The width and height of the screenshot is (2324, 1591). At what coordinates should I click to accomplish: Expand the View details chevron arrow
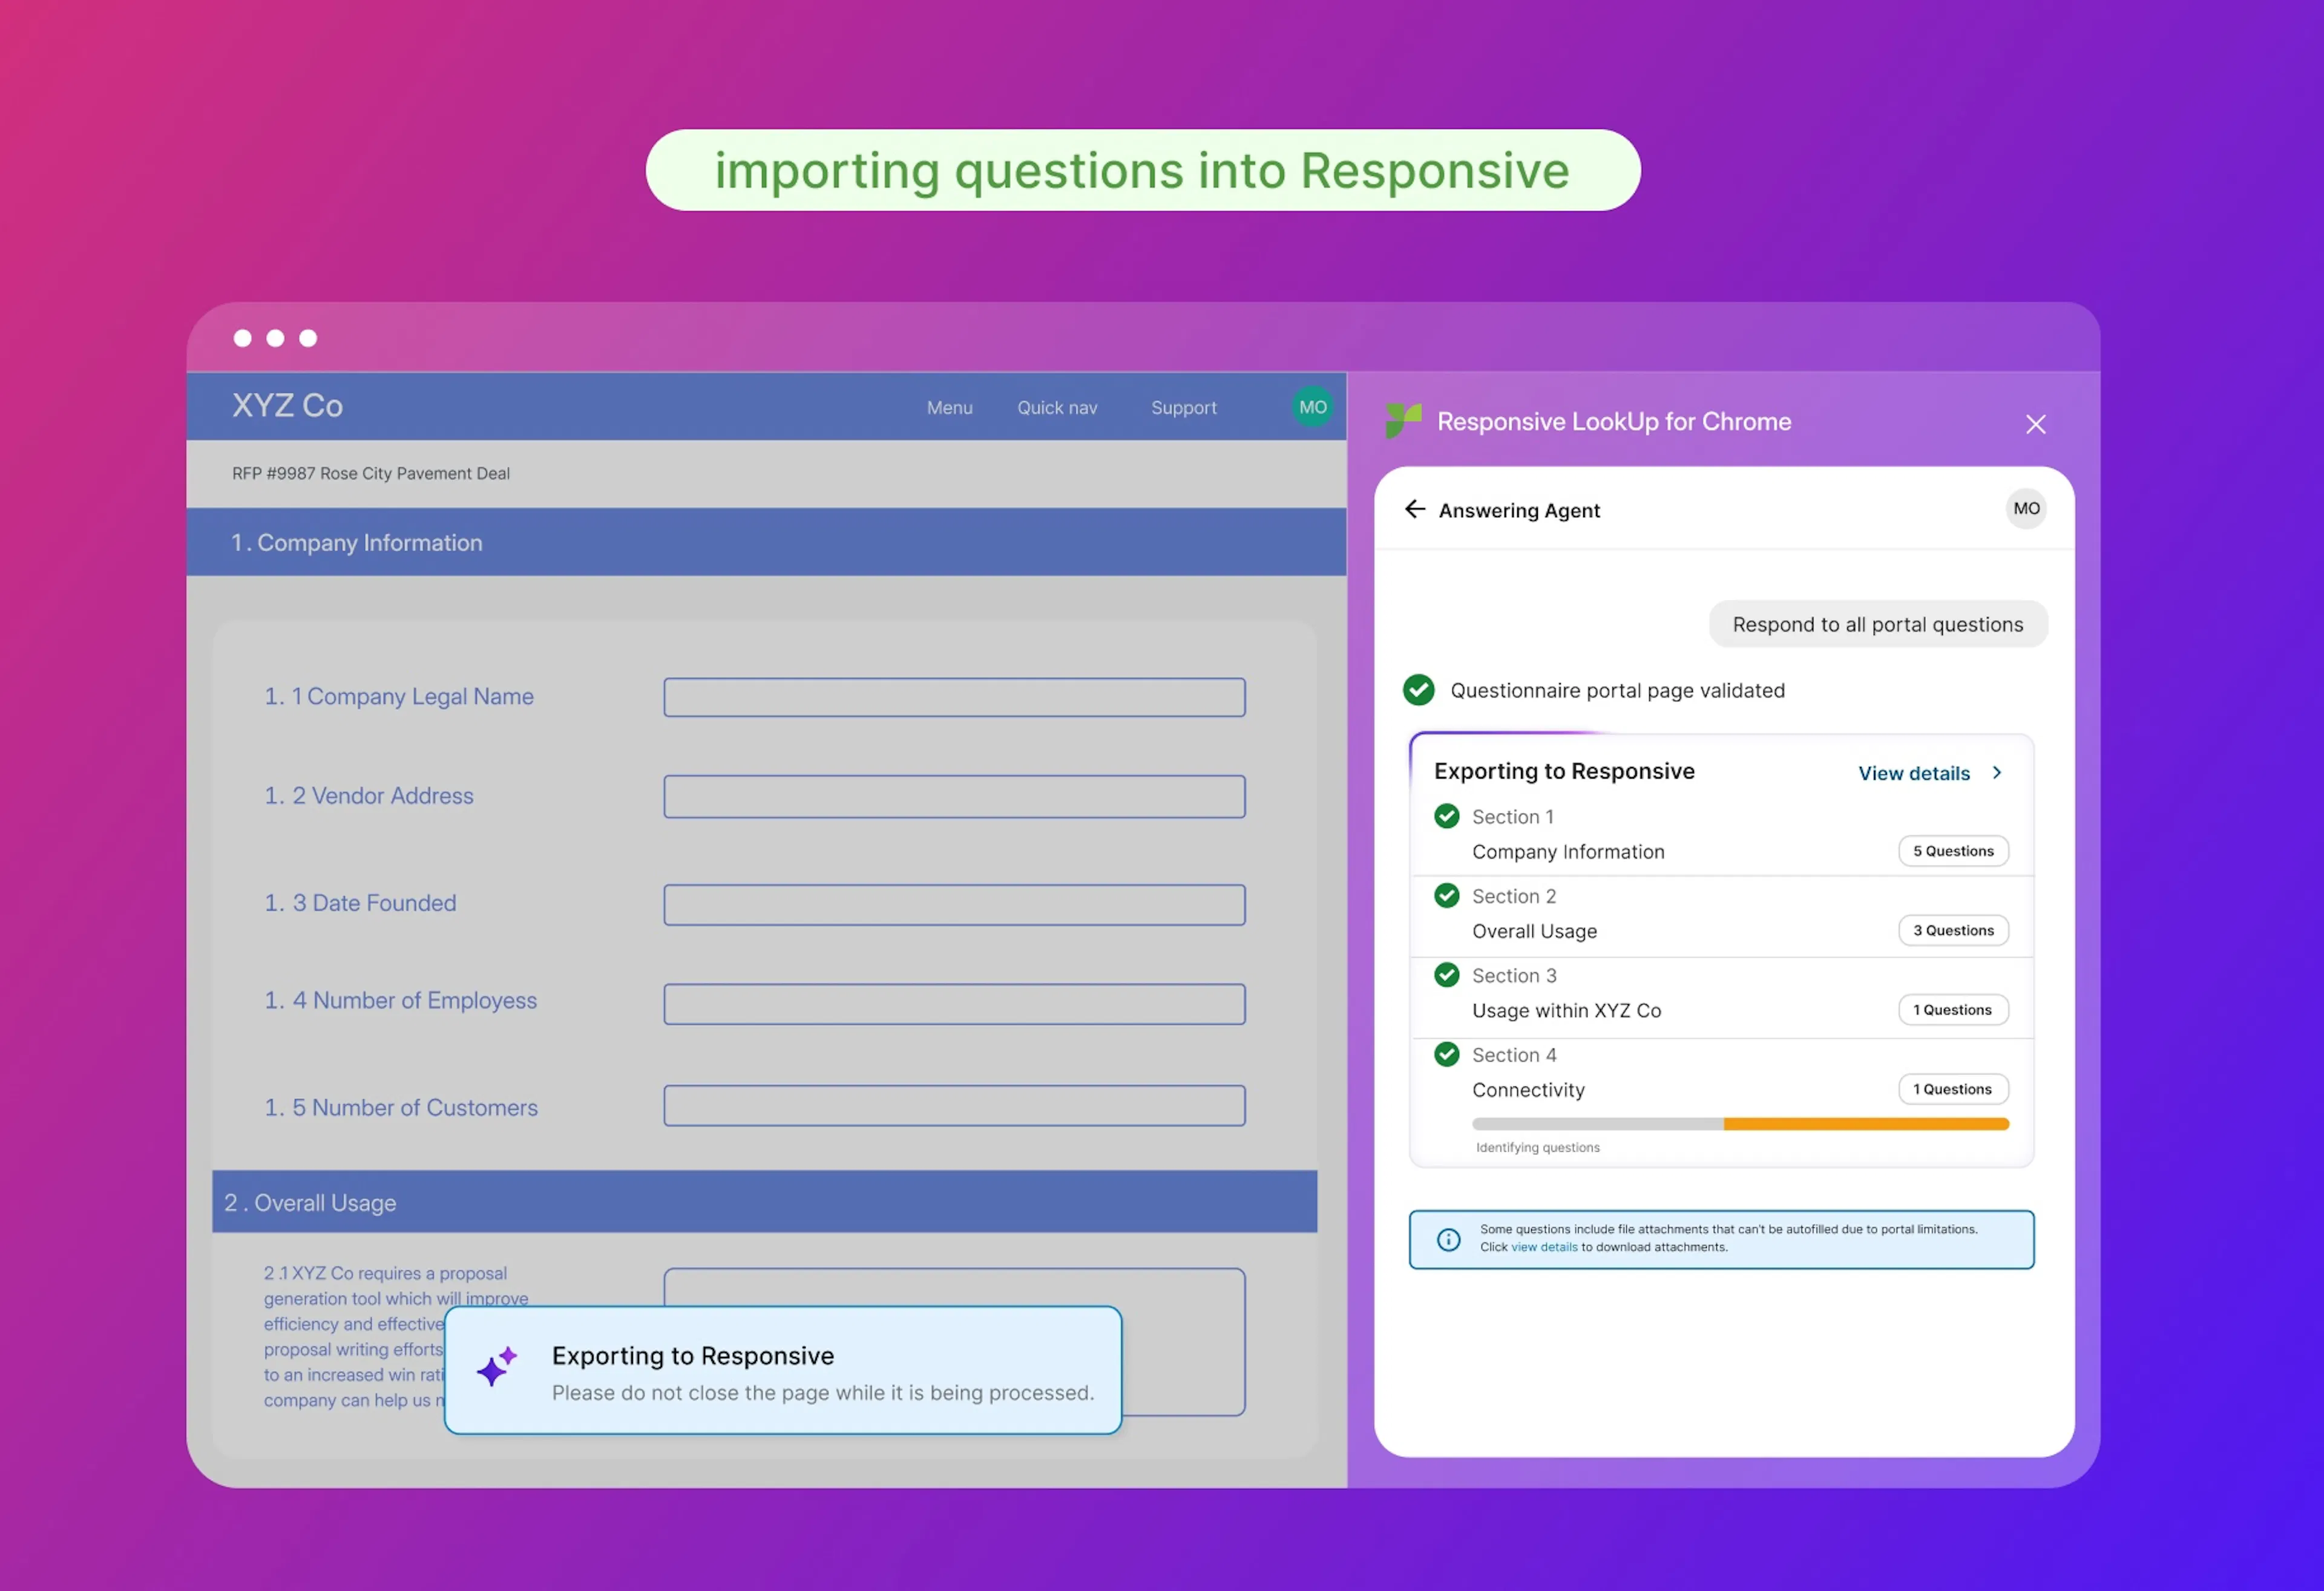[x=1996, y=773]
